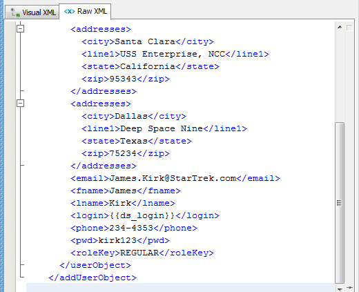
Task: Click the phone value 234-4353
Action: (x=131, y=228)
